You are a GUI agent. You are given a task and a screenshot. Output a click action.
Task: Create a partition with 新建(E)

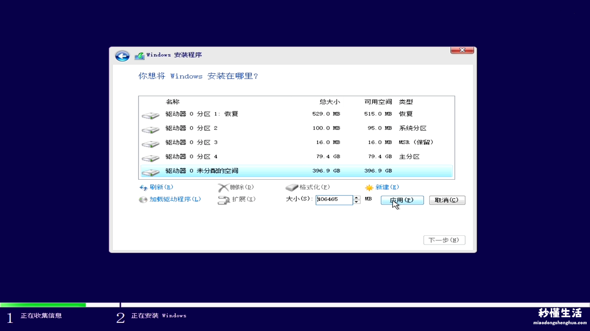(x=387, y=187)
